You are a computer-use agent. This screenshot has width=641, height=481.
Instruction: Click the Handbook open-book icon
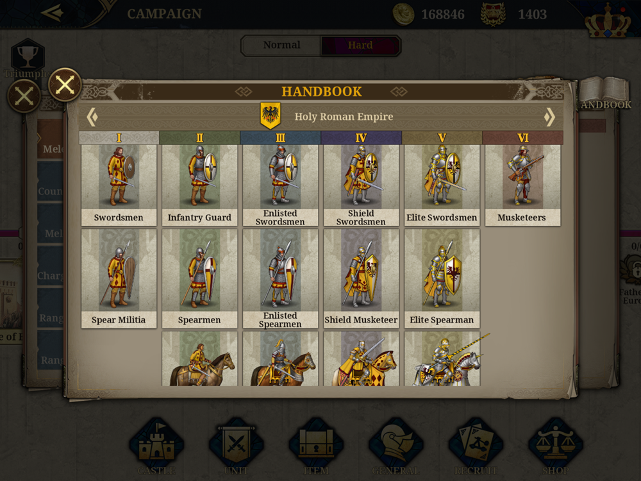tap(606, 93)
